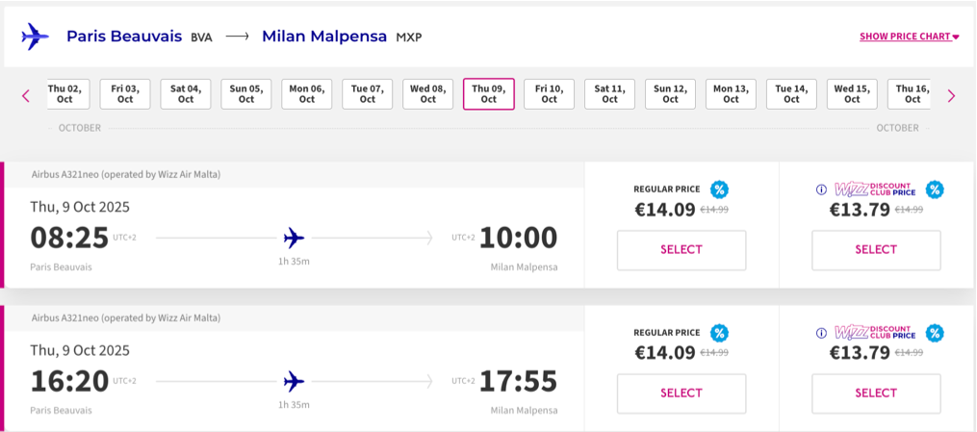The width and height of the screenshot is (977, 432).
Task: Select Discount Club price for 08:25 flight
Action: (876, 250)
